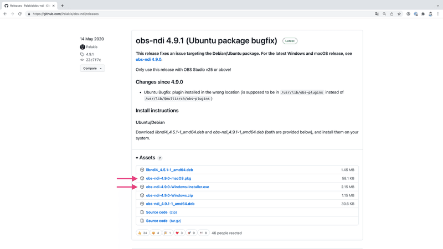Click package icon beside Windows.zip asset

click(x=142, y=195)
